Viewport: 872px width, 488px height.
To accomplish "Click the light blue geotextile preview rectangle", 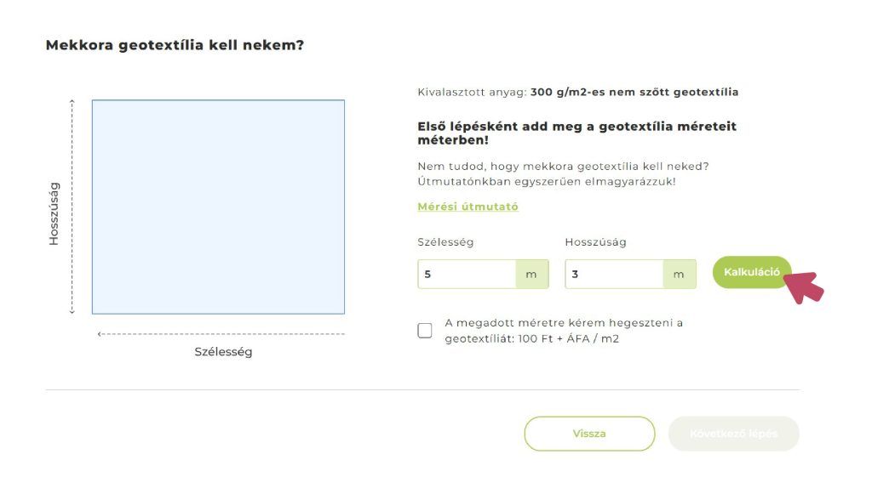I will 218,207.
